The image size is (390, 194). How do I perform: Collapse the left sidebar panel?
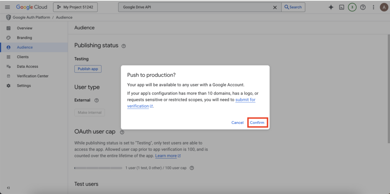pyautogui.click(x=8, y=188)
